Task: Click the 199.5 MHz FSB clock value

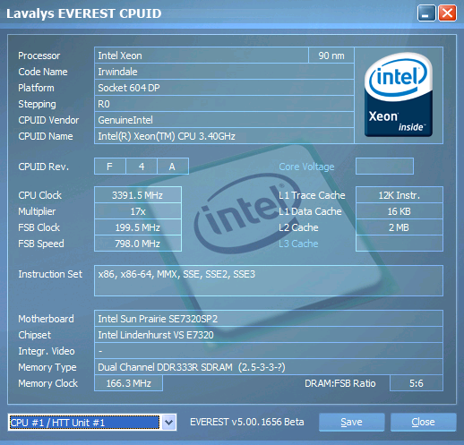Action: [138, 227]
